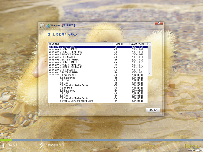Pick the 8.1 Core x64 row

point(98,93)
